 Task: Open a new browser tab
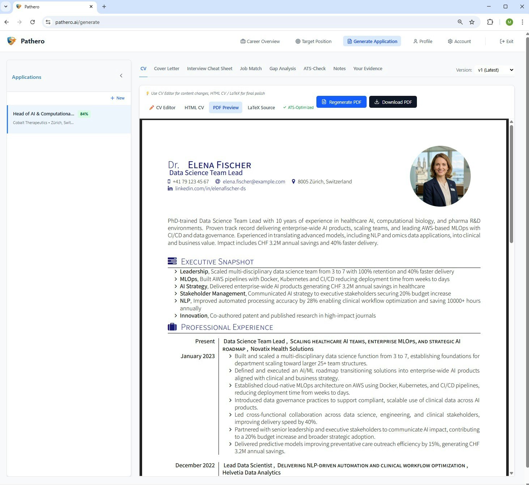pos(104,7)
